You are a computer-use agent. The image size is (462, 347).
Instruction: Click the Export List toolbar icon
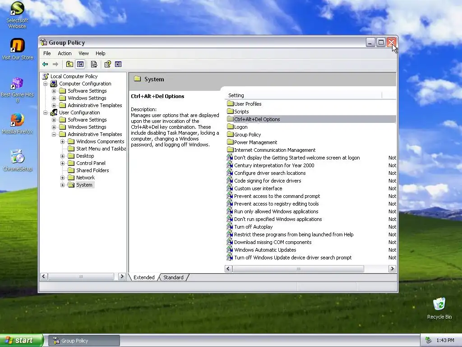click(94, 64)
